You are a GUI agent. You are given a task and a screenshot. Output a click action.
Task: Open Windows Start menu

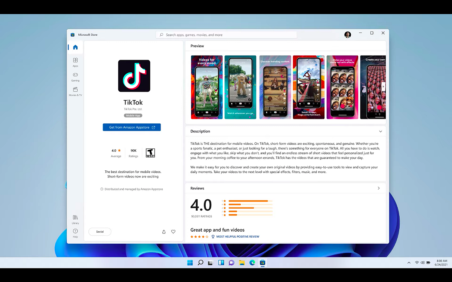coord(190,262)
